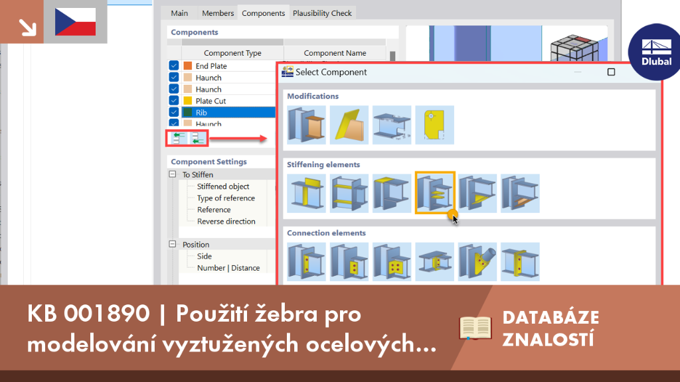
Task: Pick the Haunch stiffening element icon
Action: click(x=477, y=193)
